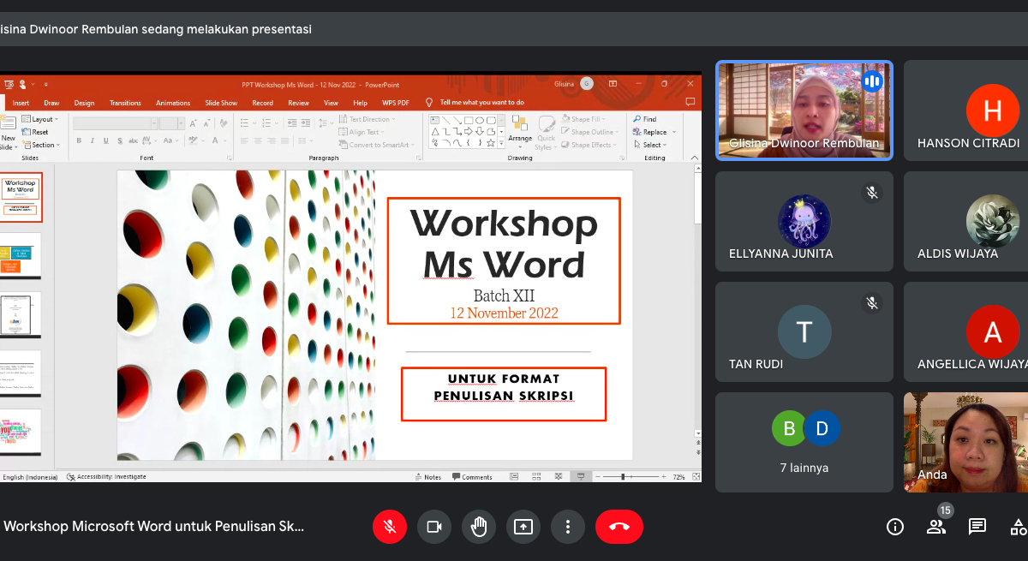
Task: Toggle Italic formatting
Action: (92, 141)
